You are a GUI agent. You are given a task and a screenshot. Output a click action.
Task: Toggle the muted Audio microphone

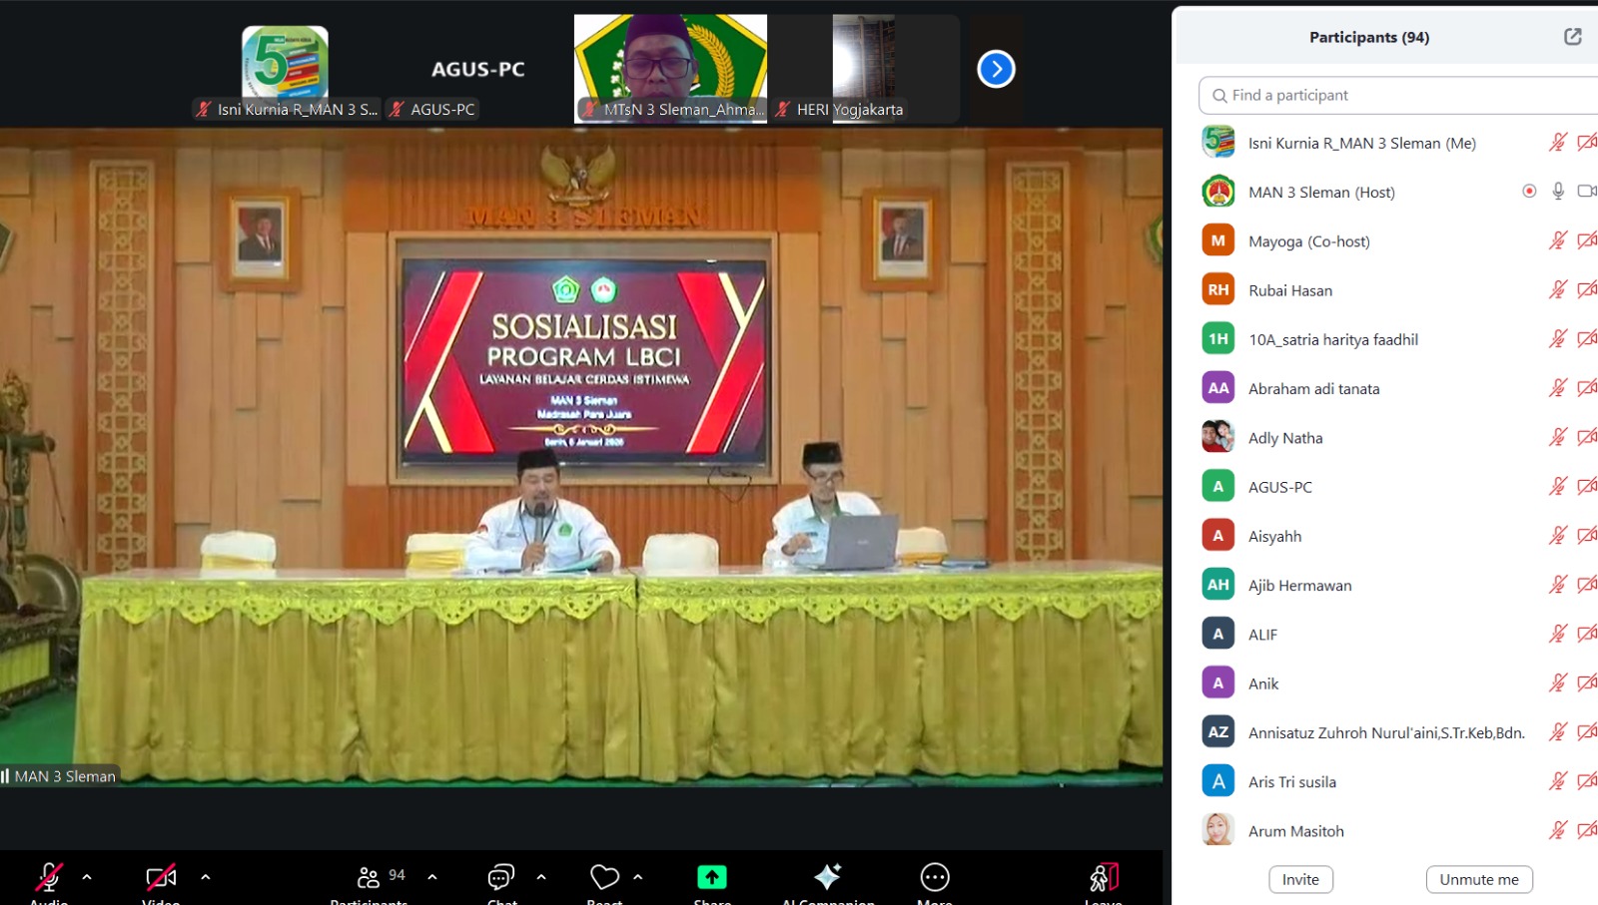49,877
